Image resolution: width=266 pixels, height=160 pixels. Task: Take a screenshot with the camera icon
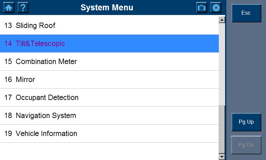coord(201,7)
